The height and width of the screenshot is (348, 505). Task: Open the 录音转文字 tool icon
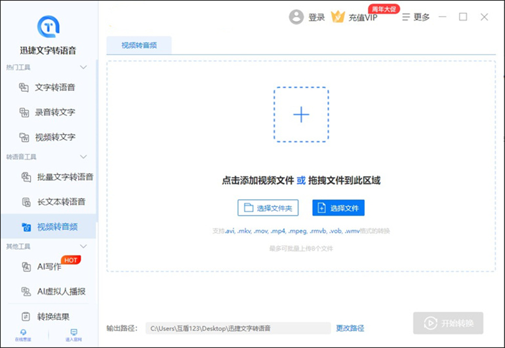click(x=24, y=112)
